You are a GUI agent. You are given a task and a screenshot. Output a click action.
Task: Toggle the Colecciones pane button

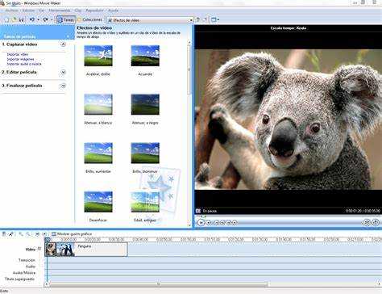pyautogui.click(x=89, y=20)
